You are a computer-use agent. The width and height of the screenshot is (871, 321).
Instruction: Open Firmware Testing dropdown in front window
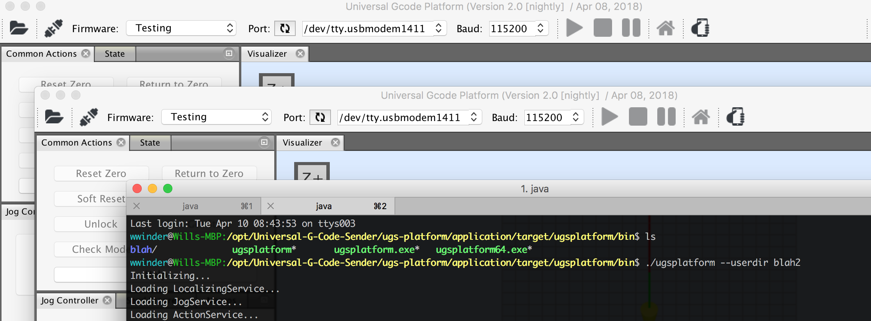click(216, 117)
